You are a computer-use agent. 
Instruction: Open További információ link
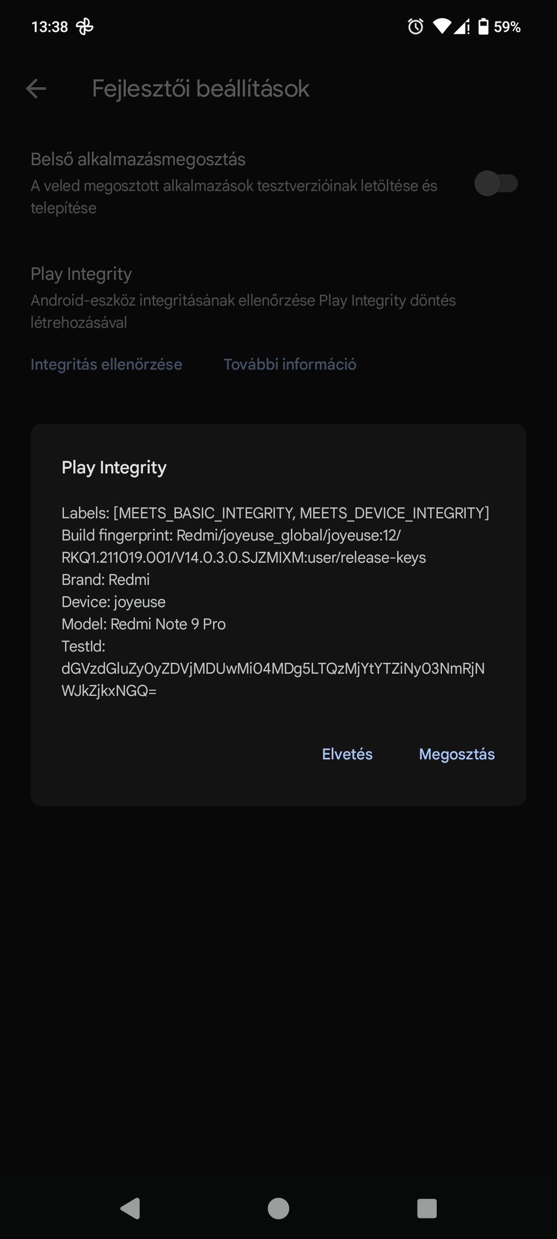[290, 364]
